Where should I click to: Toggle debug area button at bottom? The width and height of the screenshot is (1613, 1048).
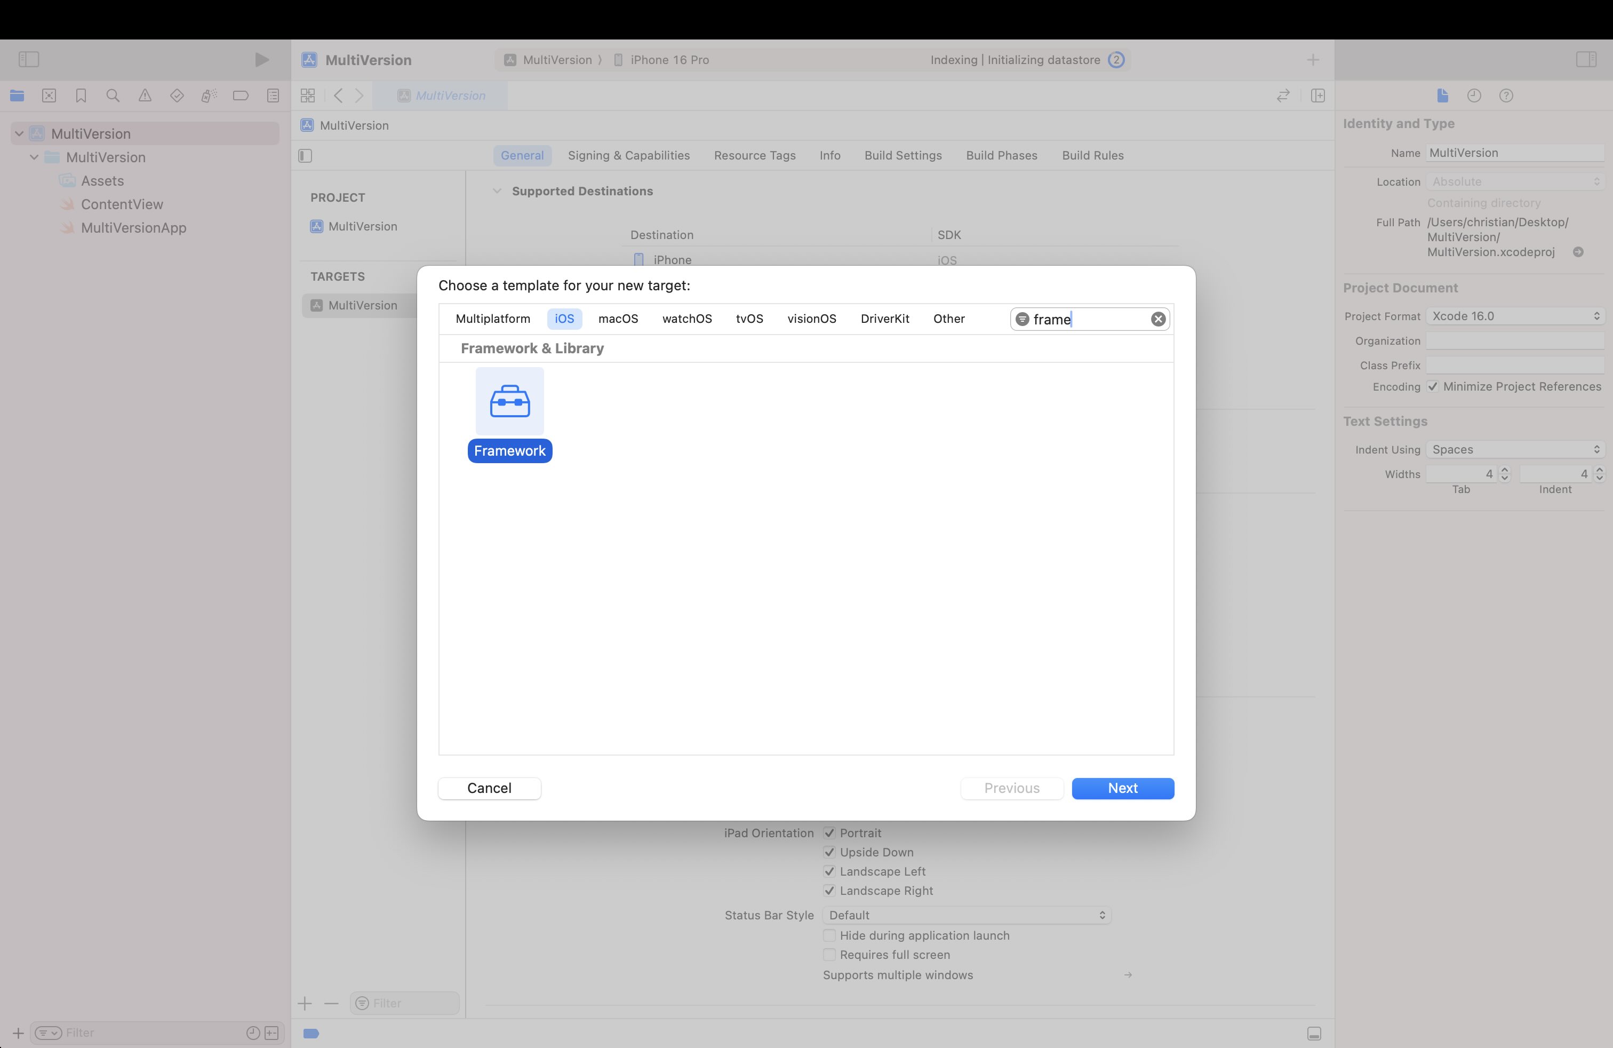point(1314,1034)
